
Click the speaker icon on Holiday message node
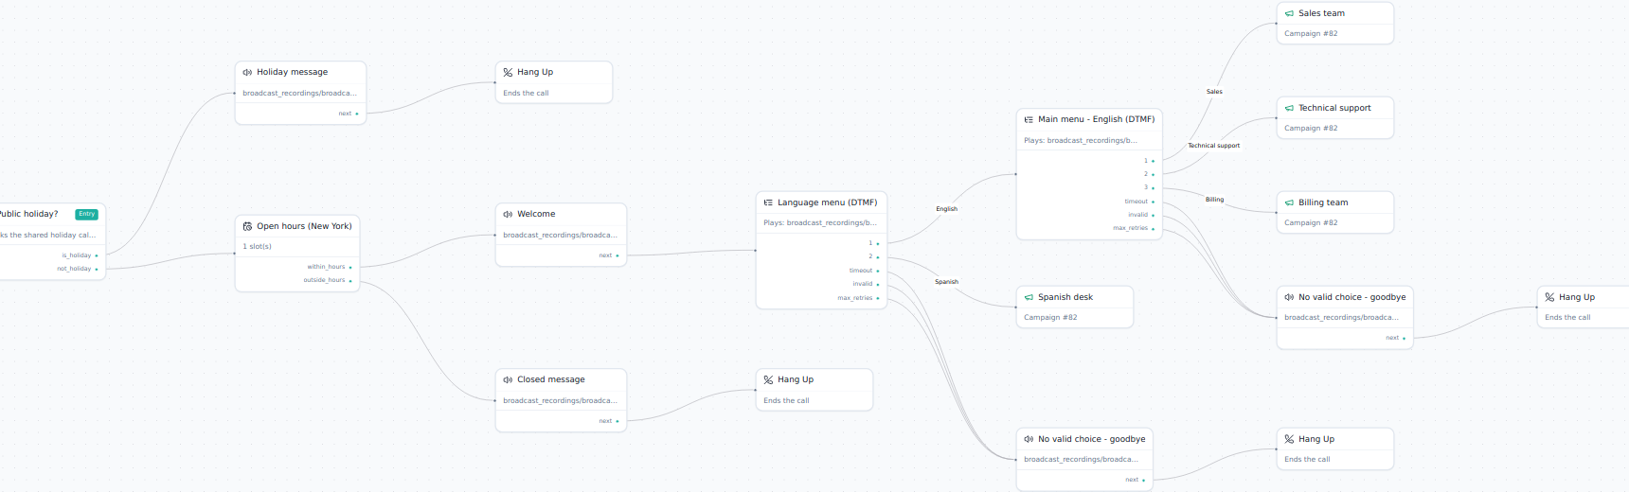pyautogui.click(x=247, y=72)
